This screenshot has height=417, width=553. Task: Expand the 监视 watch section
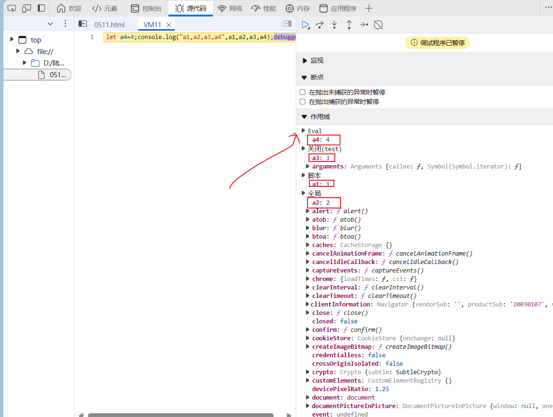[x=305, y=61]
